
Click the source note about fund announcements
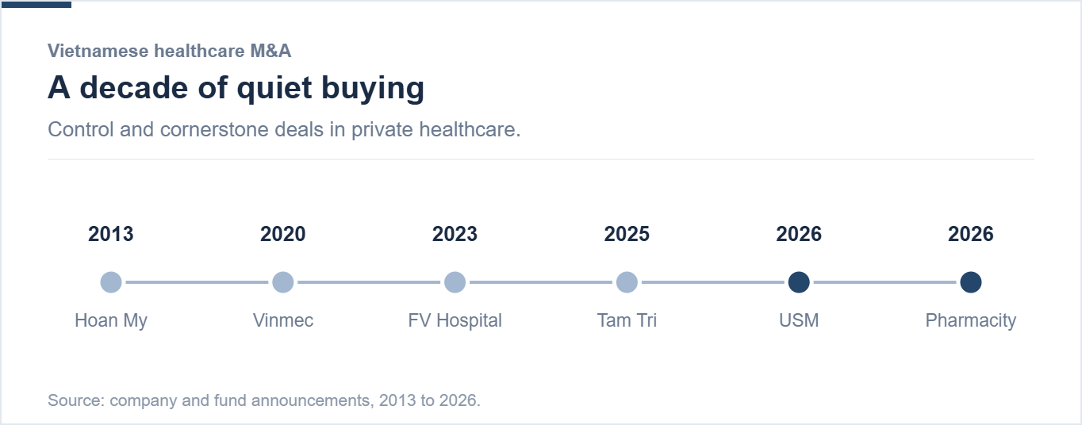[264, 400]
